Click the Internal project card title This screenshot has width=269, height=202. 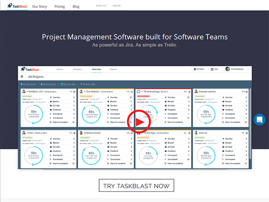coord(203,133)
